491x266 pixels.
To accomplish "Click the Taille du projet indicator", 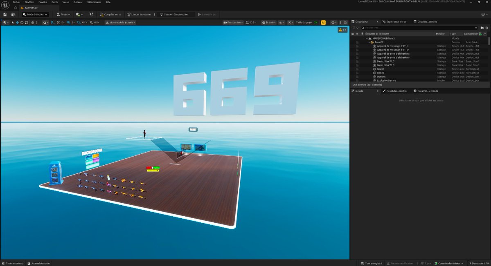I will (x=307, y=22).
